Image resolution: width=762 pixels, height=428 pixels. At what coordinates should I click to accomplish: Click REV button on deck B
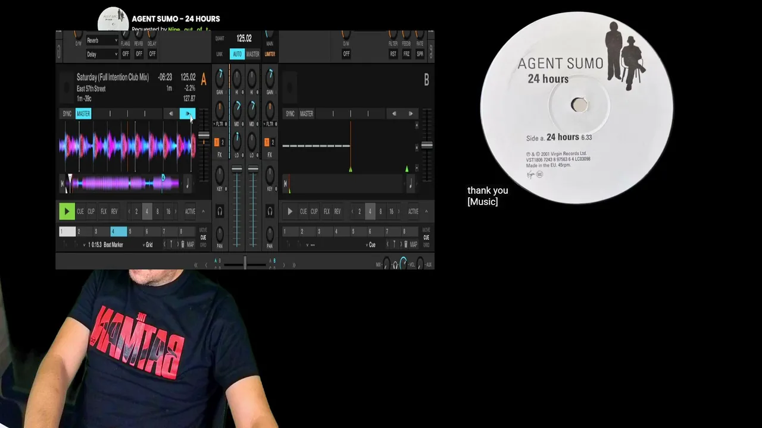coord(337,211)
